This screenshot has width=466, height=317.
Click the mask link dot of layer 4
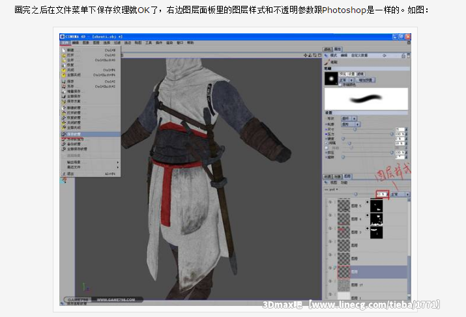point(368,215)
